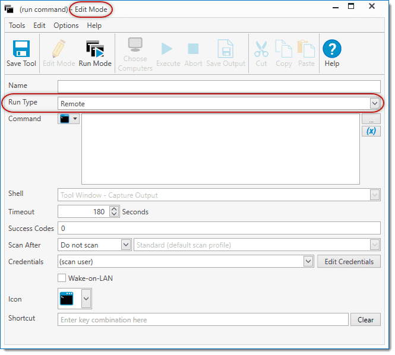The image size is (395, 355).
Task: Minimize the run command window
Action: 335,7
